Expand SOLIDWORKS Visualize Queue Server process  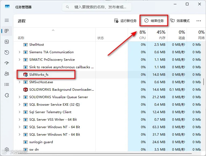pyautogui.click(x=19, y=97)
